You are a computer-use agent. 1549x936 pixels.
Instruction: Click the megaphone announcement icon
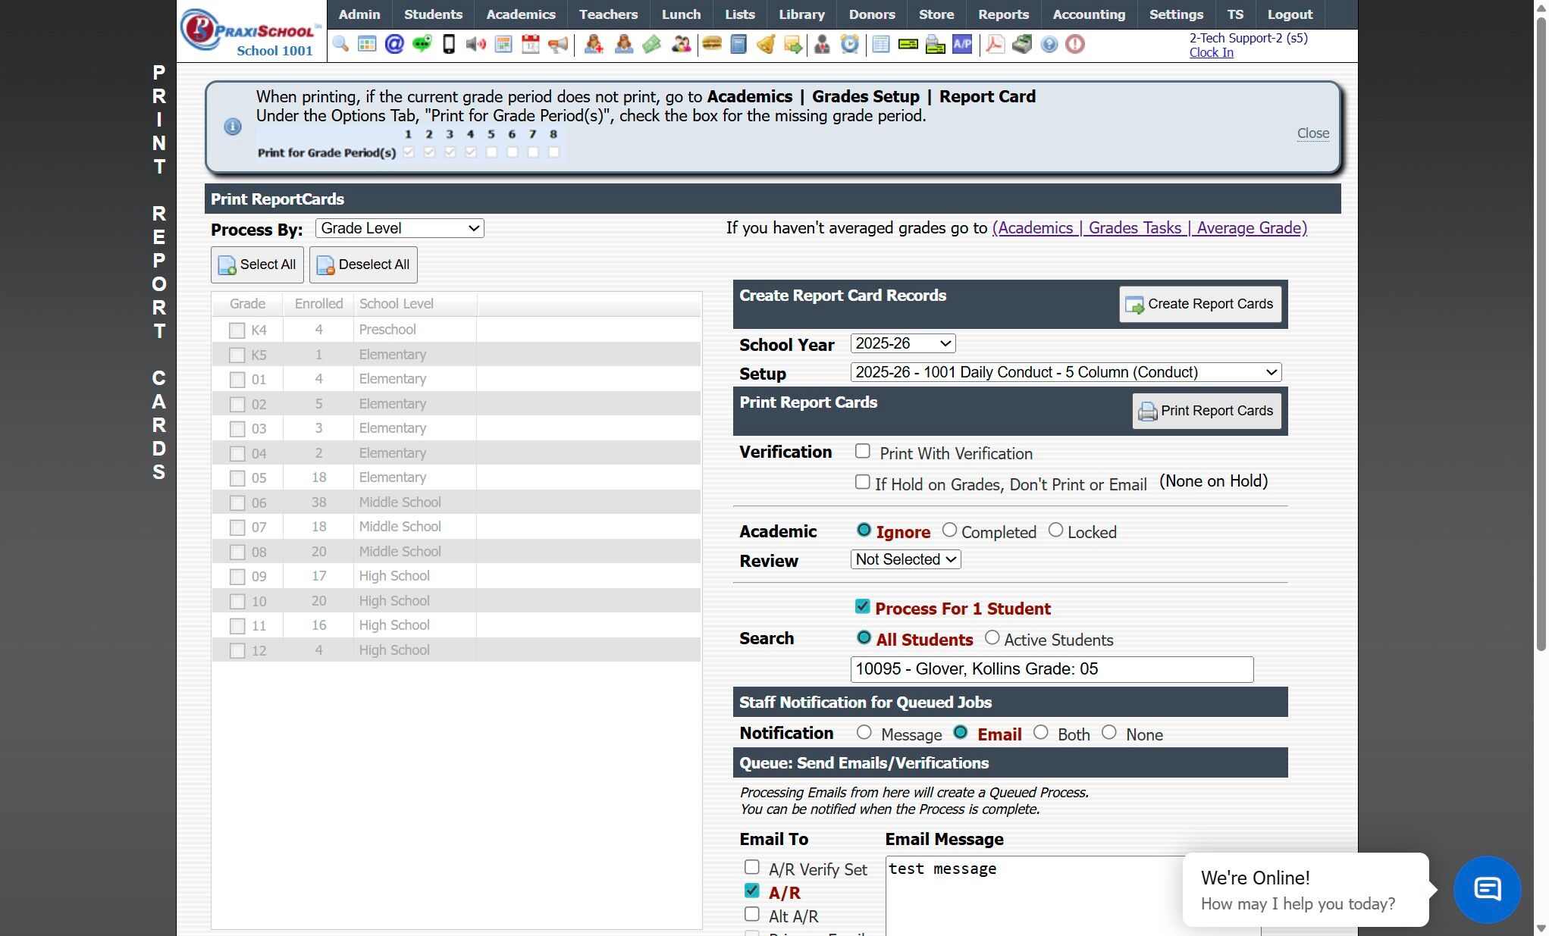558,44
